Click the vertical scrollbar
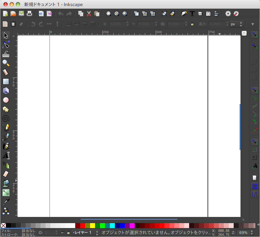Image resolution: width=260 pixels, height=237 pixels. click(x=240, y=127)
